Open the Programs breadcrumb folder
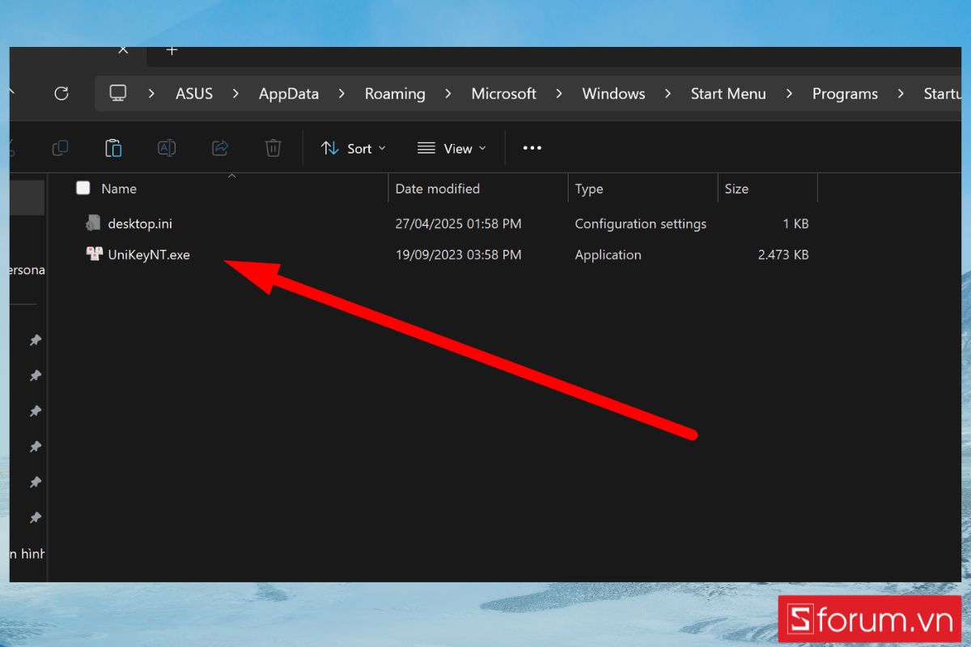This screenshot has height=647, width=971. 845,94
